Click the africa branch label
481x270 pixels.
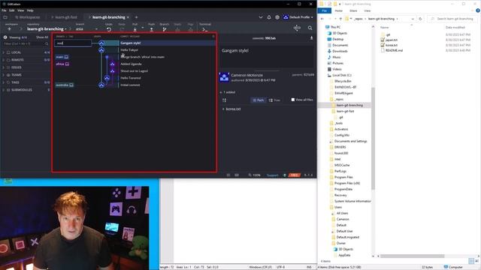pyautogui.click(x=62, y=64)
